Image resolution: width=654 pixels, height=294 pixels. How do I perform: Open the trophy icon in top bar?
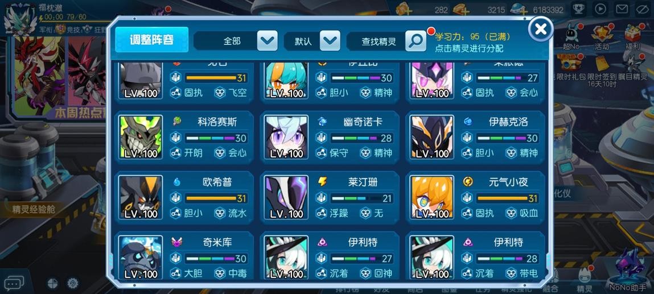click(x=578, y=9)
